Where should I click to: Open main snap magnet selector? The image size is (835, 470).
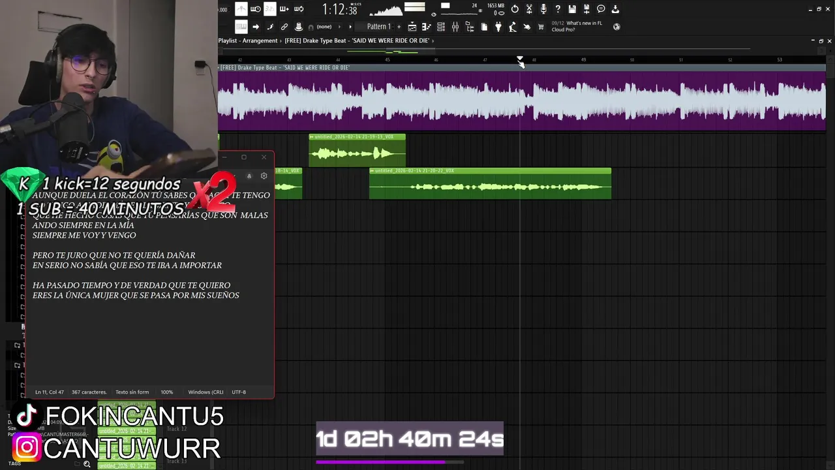tap(311, 27)
